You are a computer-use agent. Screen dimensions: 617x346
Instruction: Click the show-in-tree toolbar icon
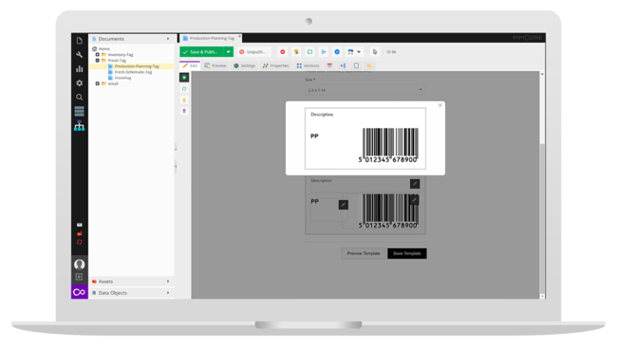(324, 52)
